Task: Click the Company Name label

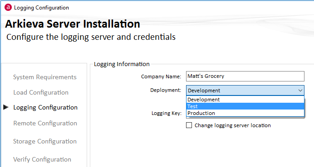Action: point(161,76)
